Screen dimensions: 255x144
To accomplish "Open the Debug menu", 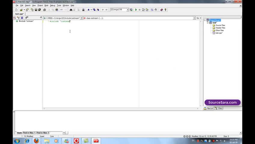I will point(52,5).
